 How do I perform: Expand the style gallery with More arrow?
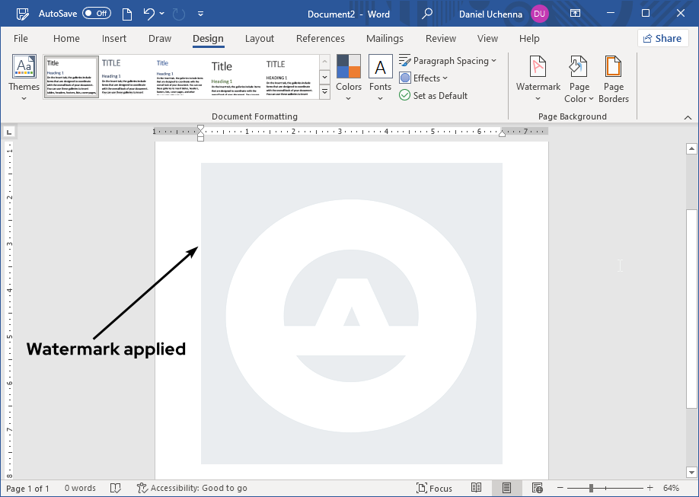click(x=324, y=91)
